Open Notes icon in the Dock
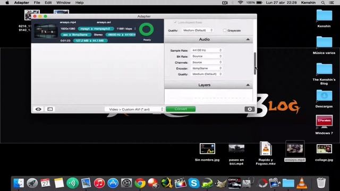The height and width of the screenshot is (191, 340). pyautogui.click(x=59, y=183)
